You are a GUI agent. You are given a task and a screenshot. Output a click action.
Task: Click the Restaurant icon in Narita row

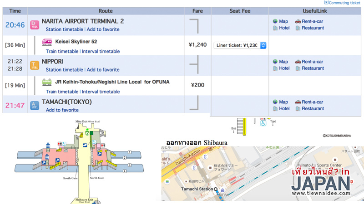pyautogui.click(x=298, y=28)
